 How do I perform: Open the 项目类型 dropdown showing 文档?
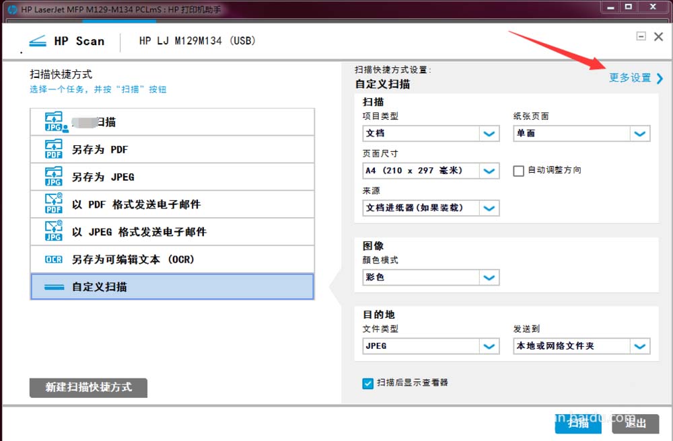[431, 133]
